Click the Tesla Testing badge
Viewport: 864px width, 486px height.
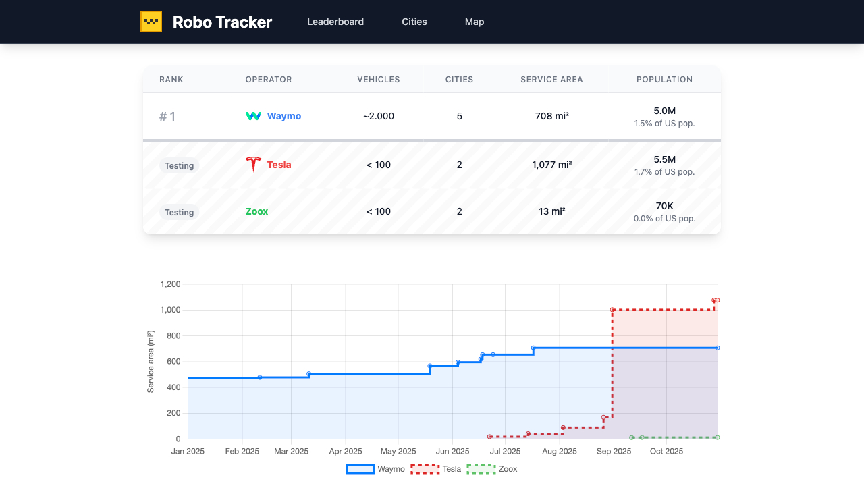(x=180, y=165)
